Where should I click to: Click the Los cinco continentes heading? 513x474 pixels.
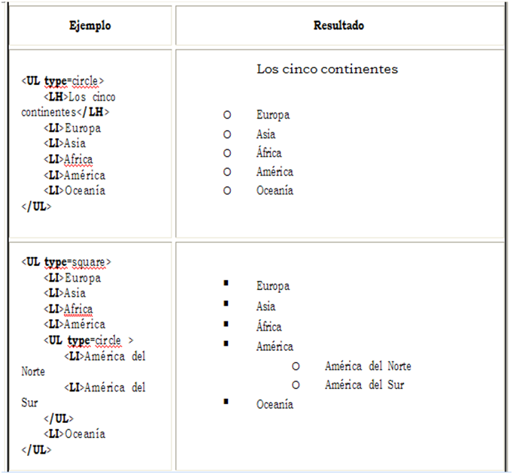click(327, 69)
